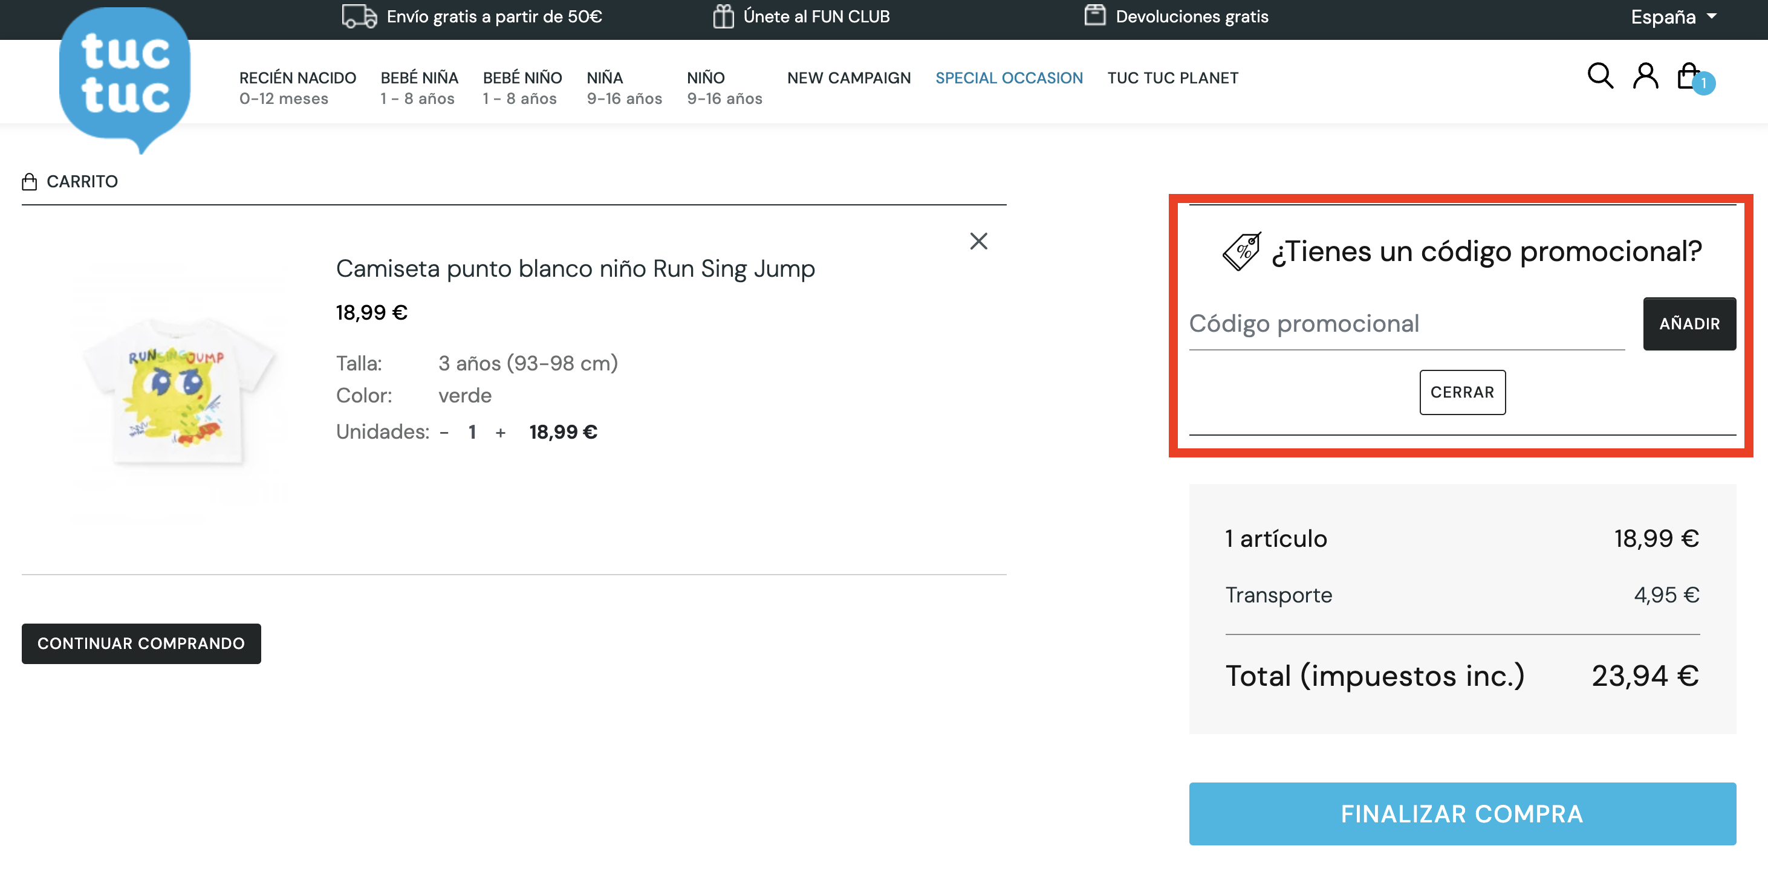This screenshot has width=1768, height=881.
Task: Click Devoluciones gratis link
Action: pyautogui.click(x=1192, y=16)
